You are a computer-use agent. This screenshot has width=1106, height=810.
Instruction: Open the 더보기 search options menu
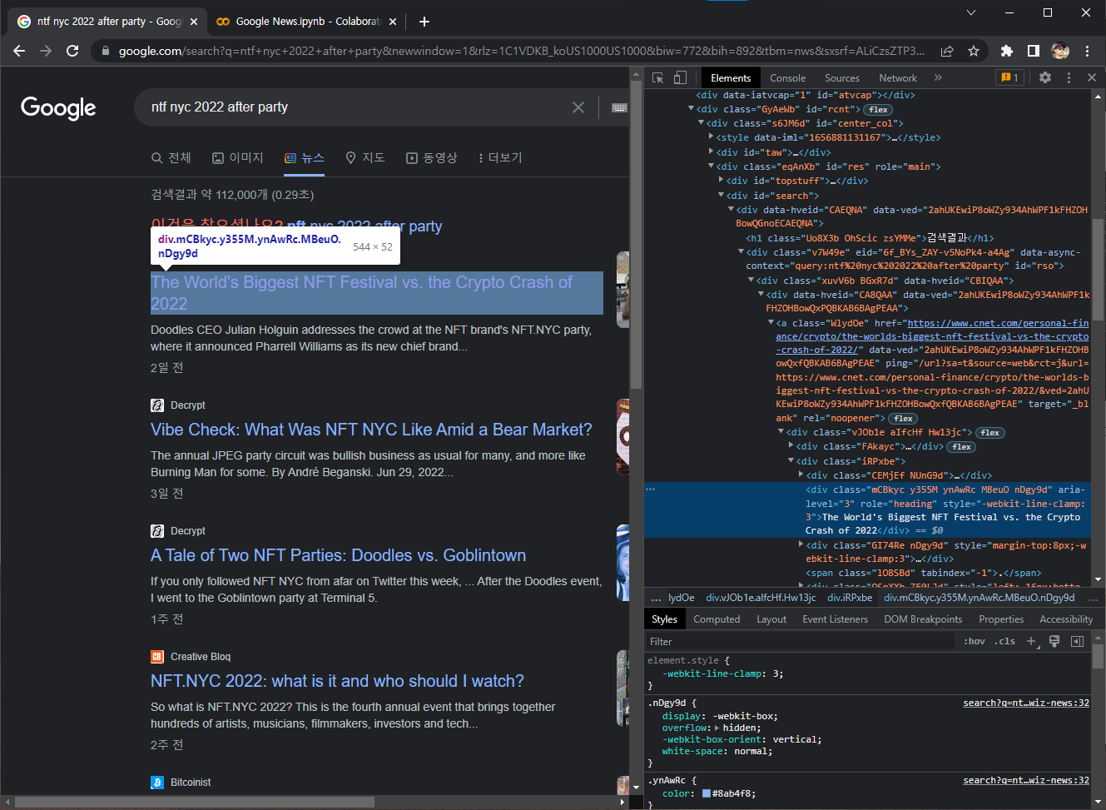click(x=500, y=157)
